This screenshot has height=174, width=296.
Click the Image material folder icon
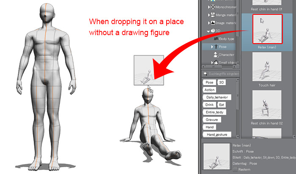[213, 23]
